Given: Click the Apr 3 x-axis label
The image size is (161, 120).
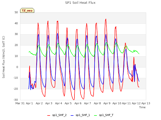Looking at the screenshot, I should (x=49, y=103).
